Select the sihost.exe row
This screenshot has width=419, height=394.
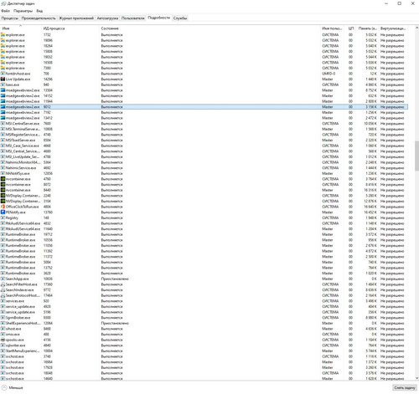click(204, 329)
